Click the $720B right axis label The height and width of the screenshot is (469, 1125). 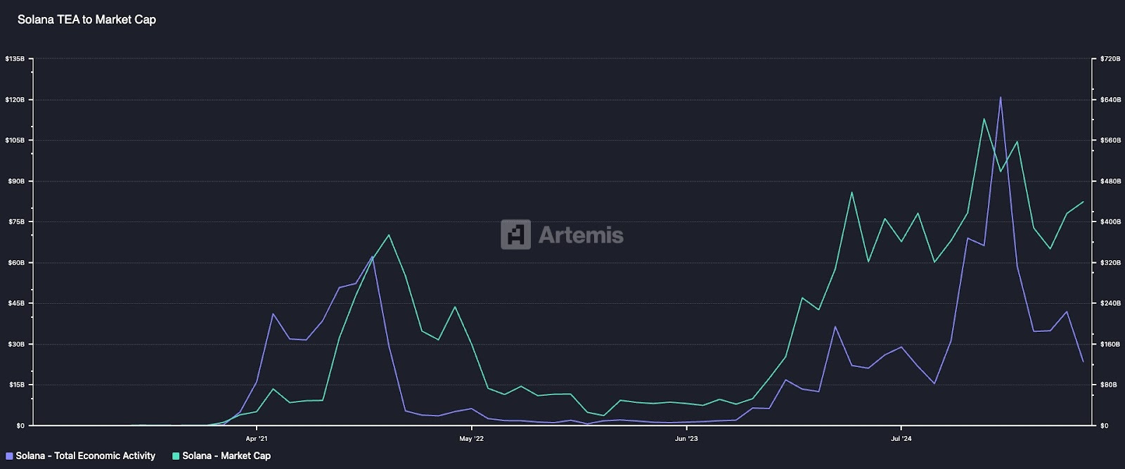point(1110,59)
